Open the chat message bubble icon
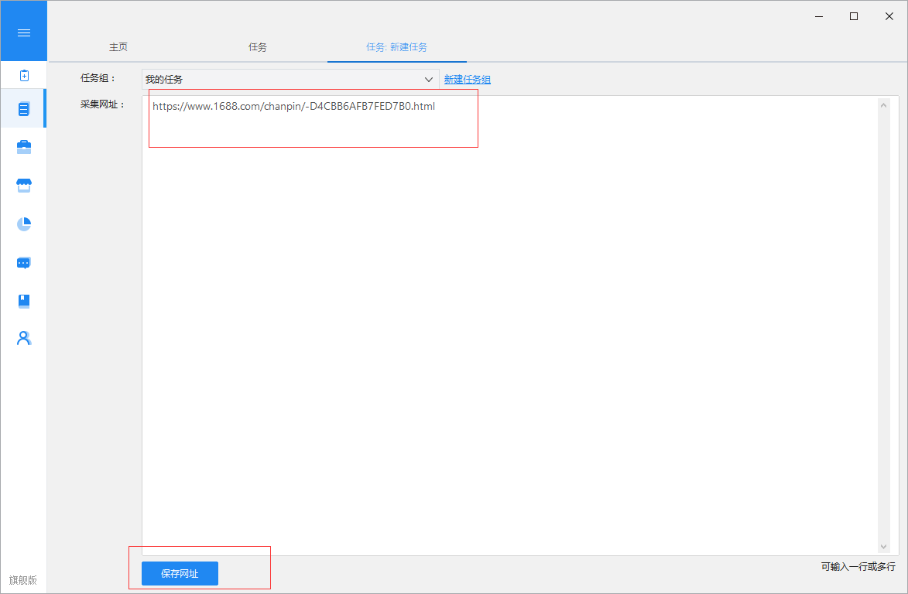Viewport: 908px width, 594px height. click(24, 263)
